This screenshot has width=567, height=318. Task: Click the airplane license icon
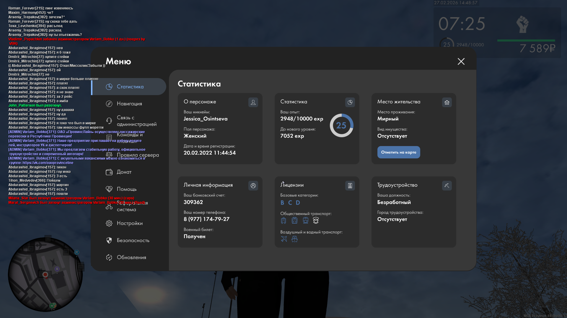[x=284, y=239]
